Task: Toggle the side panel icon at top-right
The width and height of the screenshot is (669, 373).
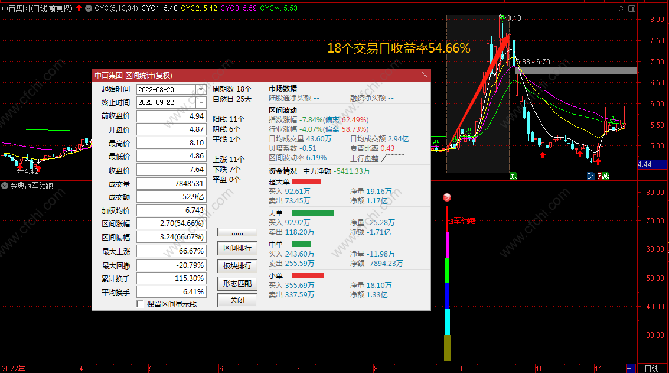Action: pyautogui.click(x=631, y=8)
